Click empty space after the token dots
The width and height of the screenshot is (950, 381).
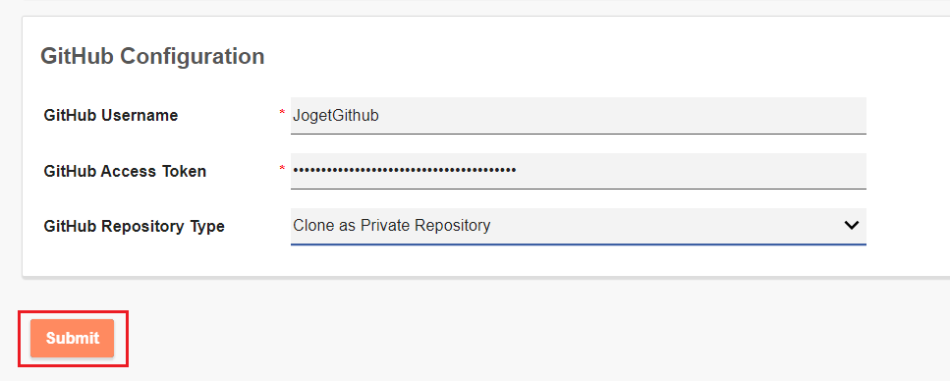pos(691,171)
